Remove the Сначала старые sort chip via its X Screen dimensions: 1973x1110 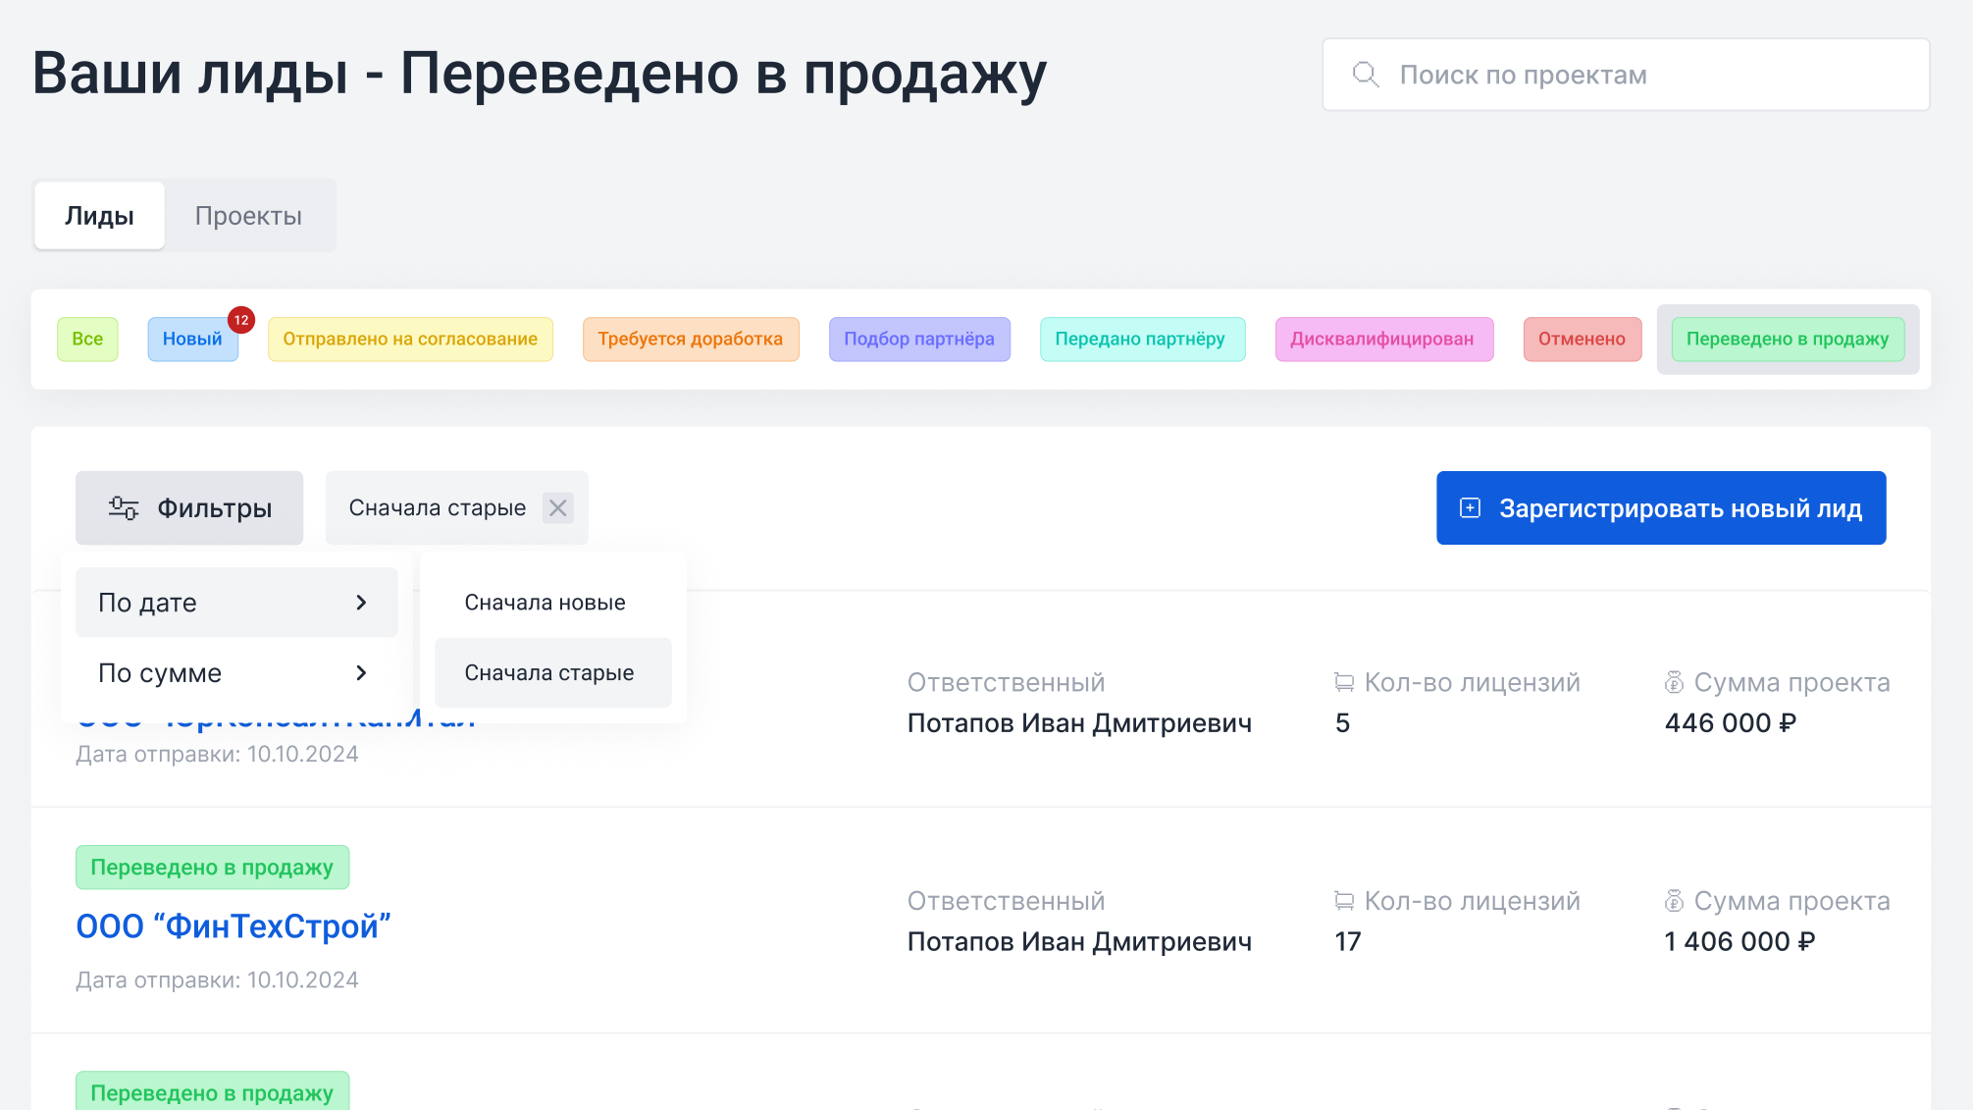(557, 508)
